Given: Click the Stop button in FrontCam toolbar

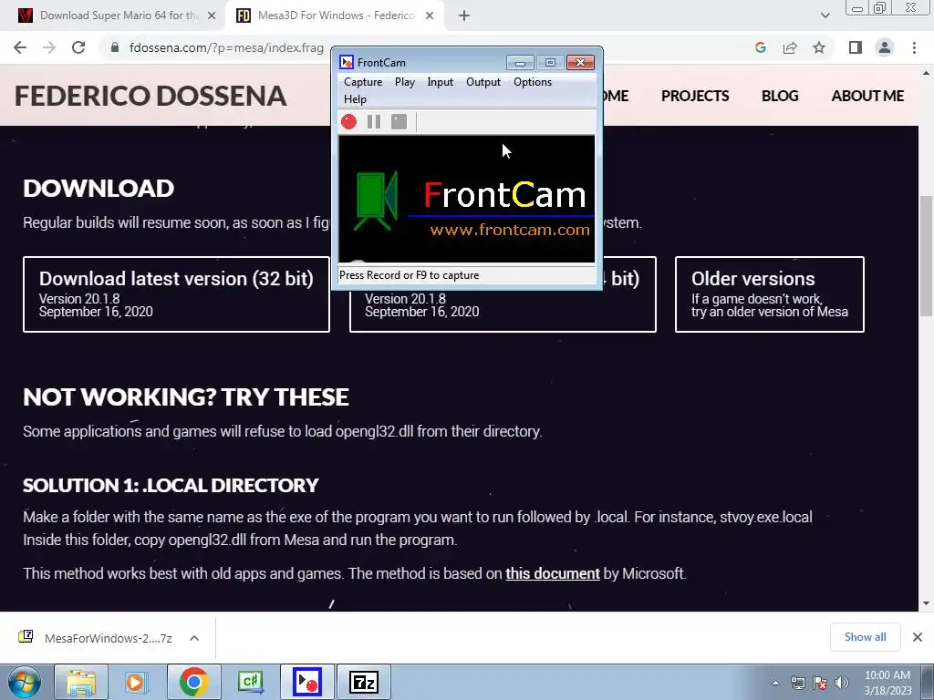Looking at the screenshot, I should click(399, 122).
